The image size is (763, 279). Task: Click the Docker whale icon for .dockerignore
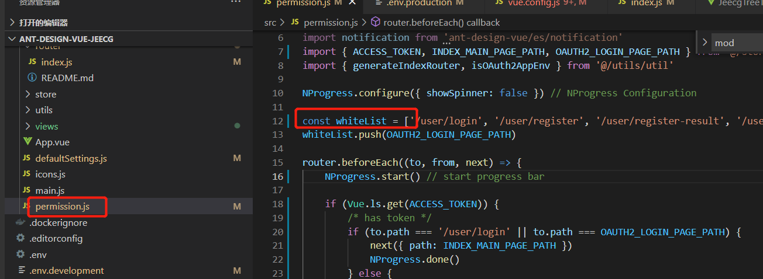click(20, 222)
